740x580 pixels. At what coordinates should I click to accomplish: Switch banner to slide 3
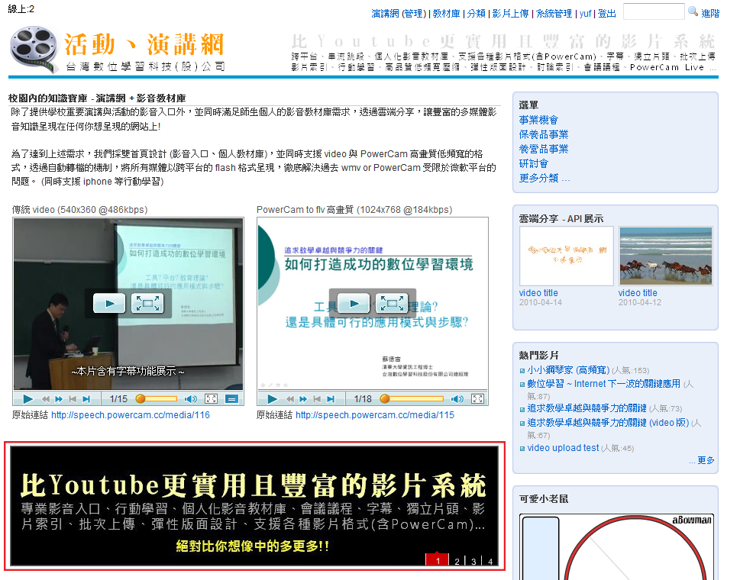[473, 561]
